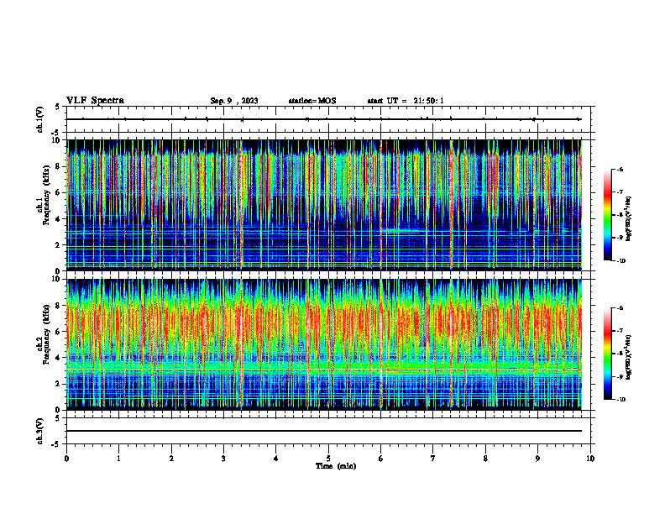The image size is (665, 514).
Task: Click the ch.1 color bar log(PSD) units label
Action: pyautogui.click(x=629, y=219)
